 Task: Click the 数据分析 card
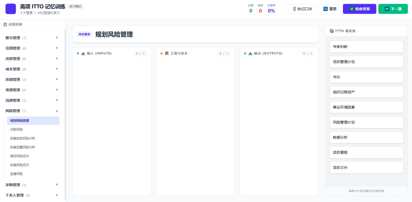tap(366, 137)
